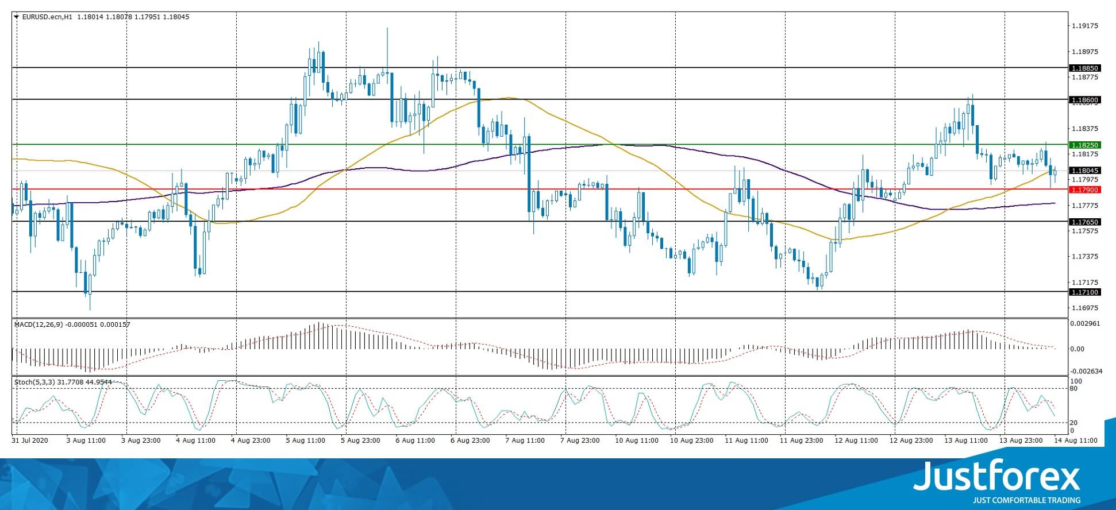Click the 12 Aug 11:00 time label
This screenshot has height=510, width=1116.
(x=856, y=441)
